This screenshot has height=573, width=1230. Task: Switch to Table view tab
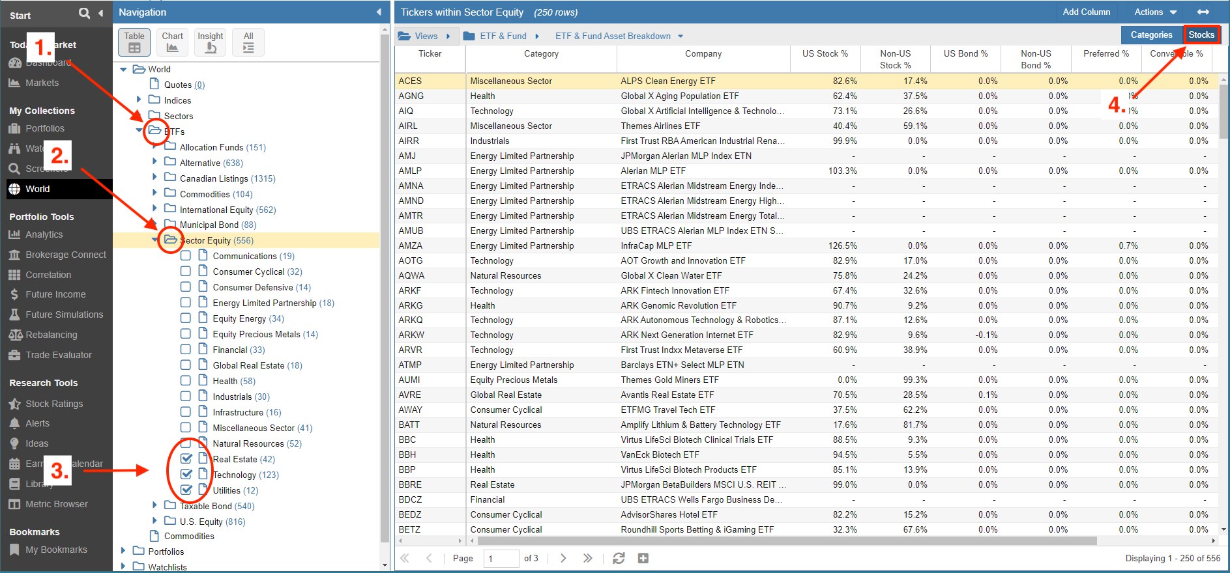pos(134,42)
